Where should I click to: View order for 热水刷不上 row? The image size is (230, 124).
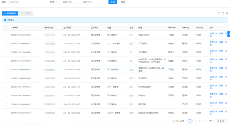(213, 77)
